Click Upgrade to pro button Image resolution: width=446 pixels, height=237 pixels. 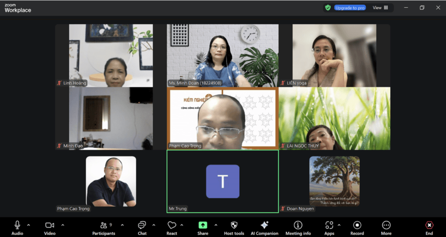[350, 8]
